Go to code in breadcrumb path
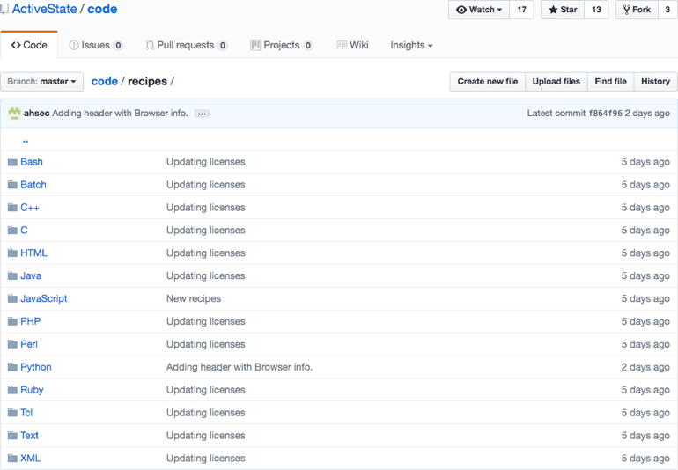The image size is (678, 470). [x=105, y=81]
